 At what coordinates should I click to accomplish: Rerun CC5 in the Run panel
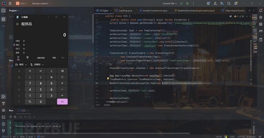[10, 117]
